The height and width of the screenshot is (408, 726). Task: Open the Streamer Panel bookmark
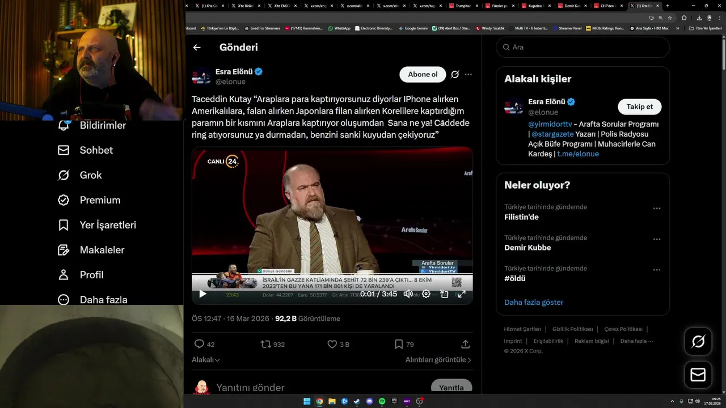[x=567, y=28]
